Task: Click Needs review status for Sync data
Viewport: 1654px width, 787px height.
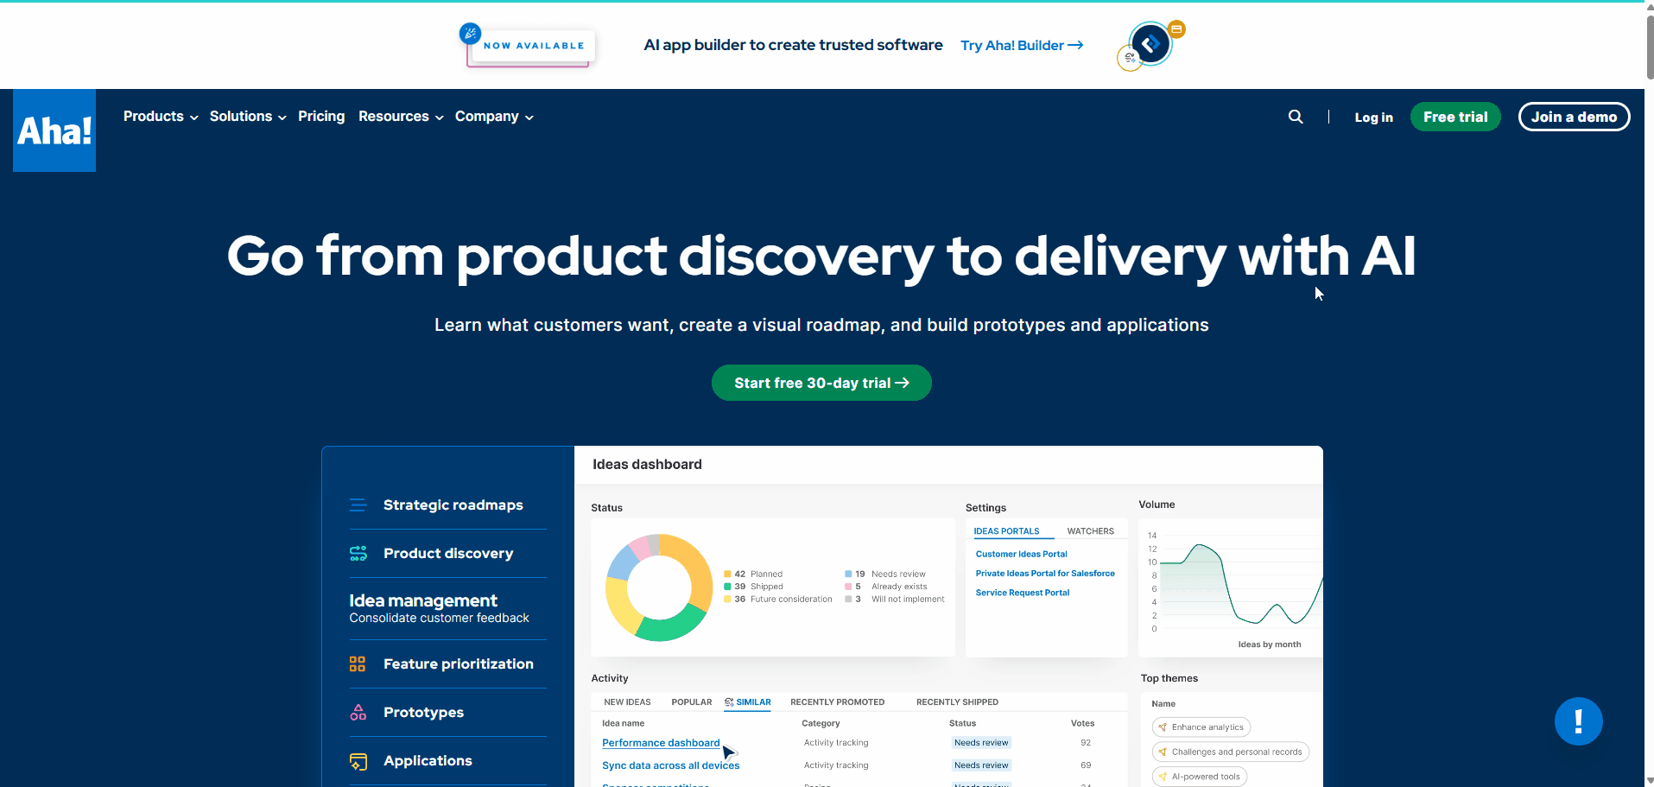Action: click(x=981, y=765)
